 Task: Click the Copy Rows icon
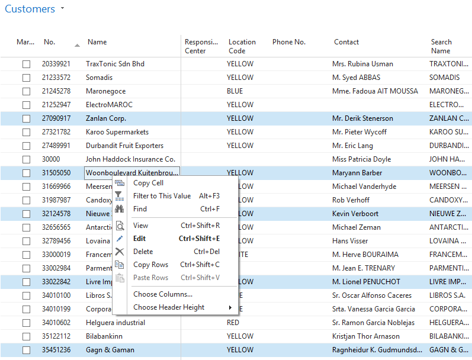pos(120,265)
